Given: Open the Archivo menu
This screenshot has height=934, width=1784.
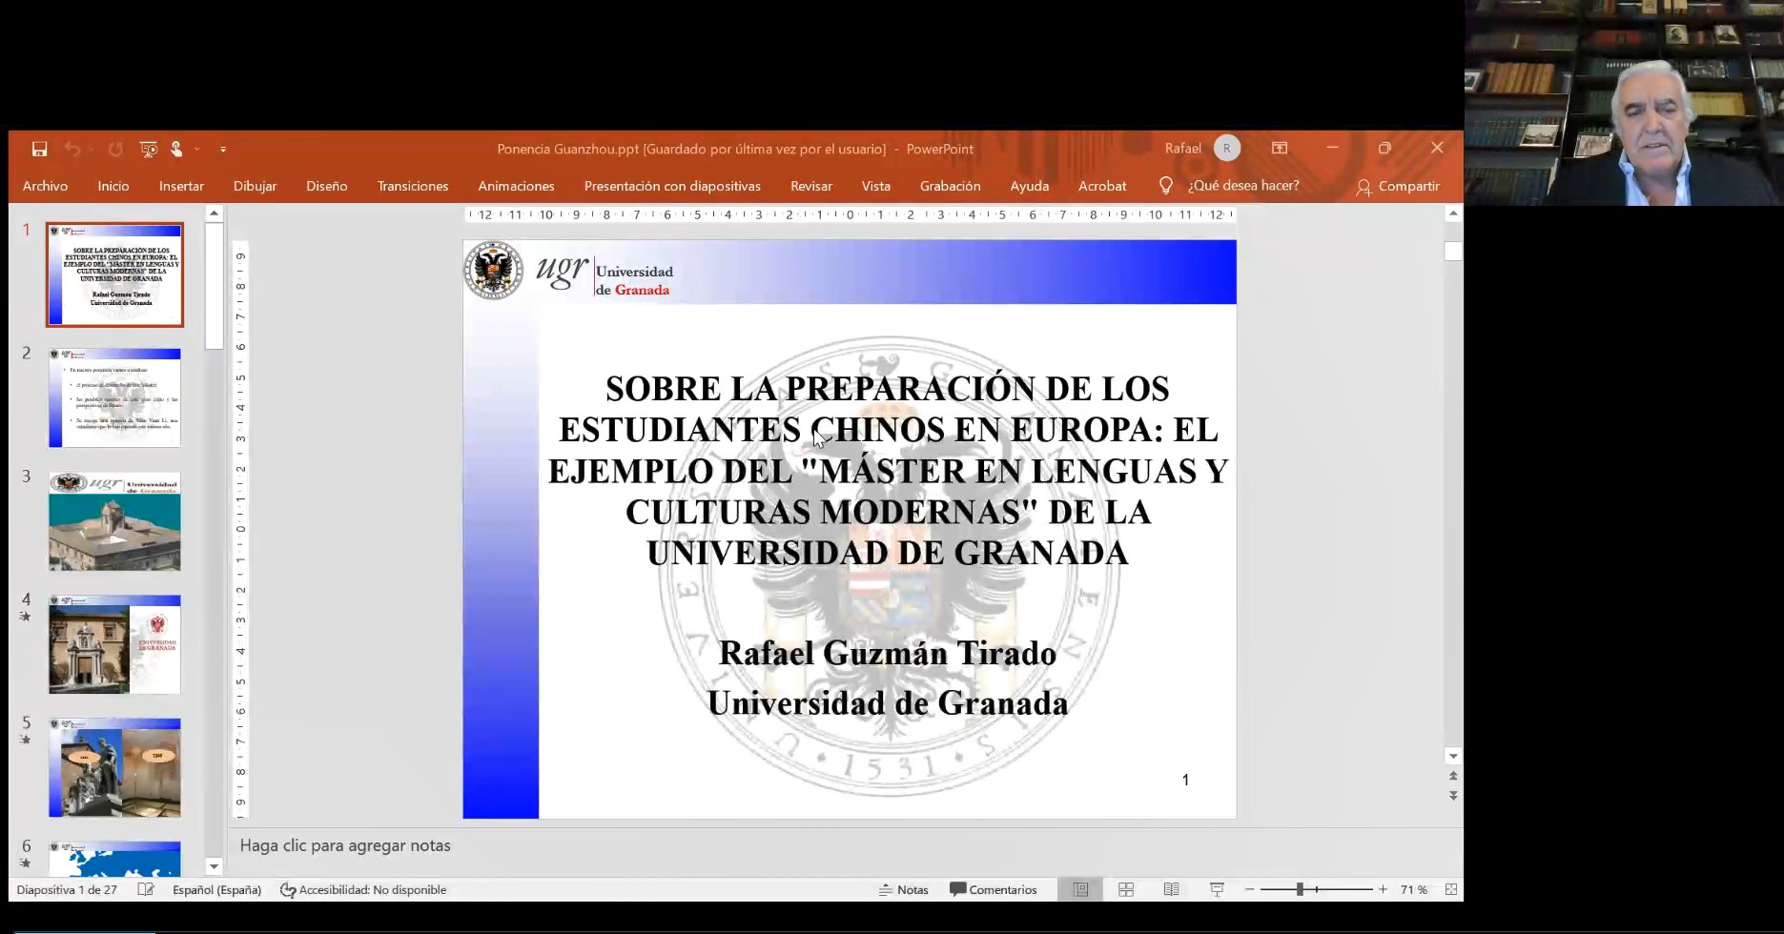Looking at the screenshot, I should pos(45,186).
